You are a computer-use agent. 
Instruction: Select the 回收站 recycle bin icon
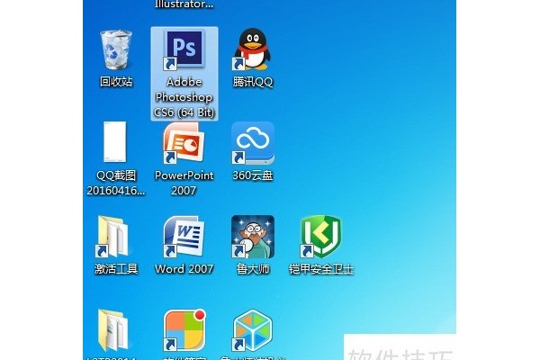coord(116,49)
